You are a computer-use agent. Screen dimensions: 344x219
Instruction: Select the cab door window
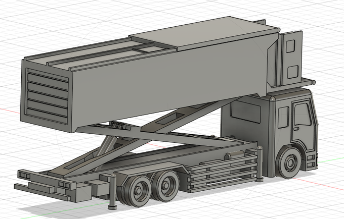303,115
